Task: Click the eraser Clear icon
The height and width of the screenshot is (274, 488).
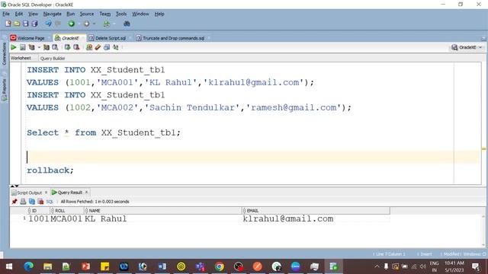Action: [98, 47]
